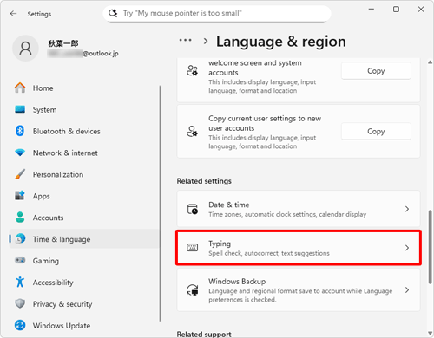Maximize the Settings window
434x338 pixels.
396,10
